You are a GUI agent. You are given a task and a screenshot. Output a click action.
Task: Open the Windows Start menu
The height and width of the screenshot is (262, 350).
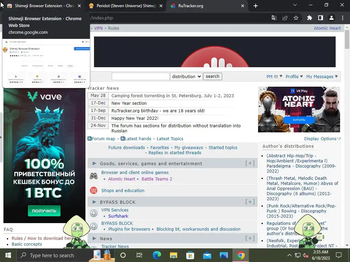pyautogui.click(x=8, y=255)
